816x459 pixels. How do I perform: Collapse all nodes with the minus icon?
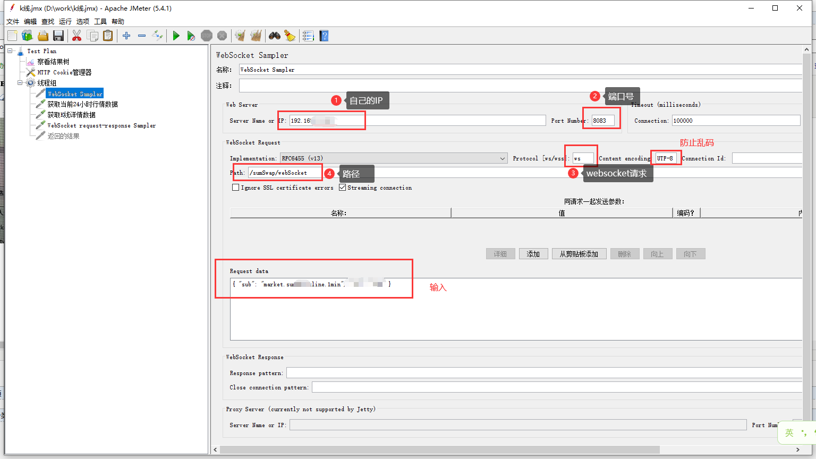pos(142,36)
